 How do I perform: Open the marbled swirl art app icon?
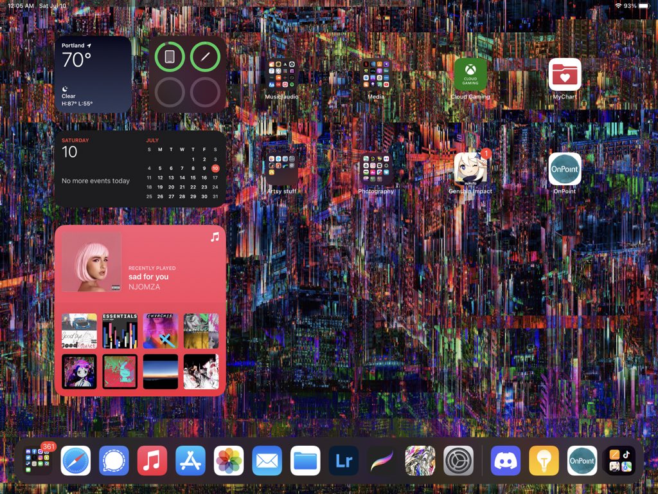[x=420, y=461]
